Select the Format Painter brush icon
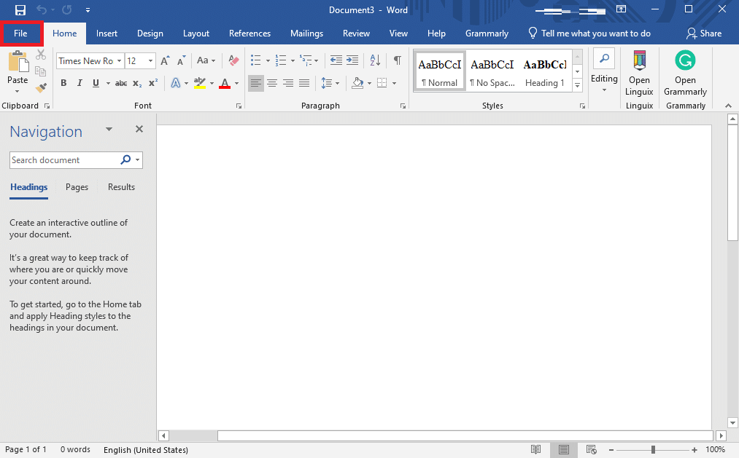This screenshot has height=458, width=739. coord(41,87)
